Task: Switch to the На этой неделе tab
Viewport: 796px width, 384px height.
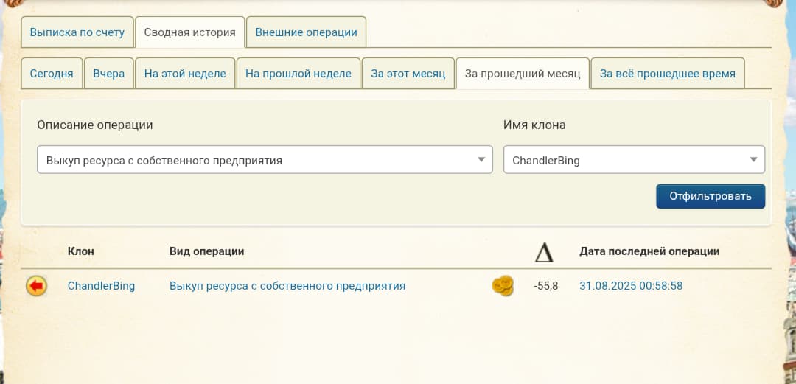Action: tap(185, 74)
